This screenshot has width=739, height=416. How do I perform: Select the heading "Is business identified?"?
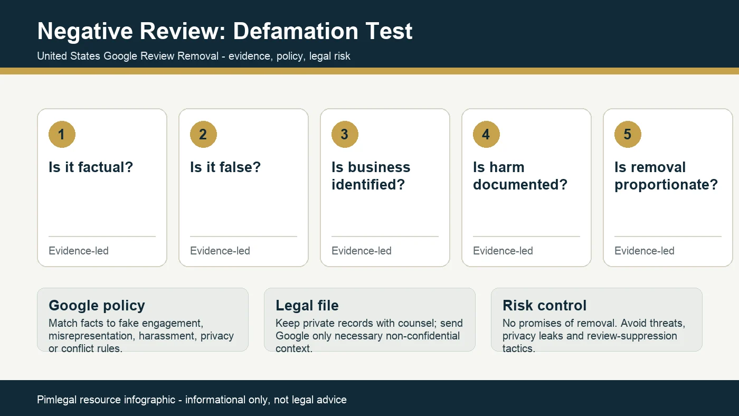(371, 176)
